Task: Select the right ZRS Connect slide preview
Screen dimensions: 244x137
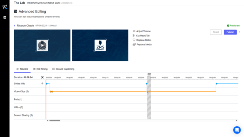Action: 100,45
